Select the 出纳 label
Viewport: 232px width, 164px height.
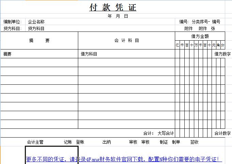pos(106,142)
